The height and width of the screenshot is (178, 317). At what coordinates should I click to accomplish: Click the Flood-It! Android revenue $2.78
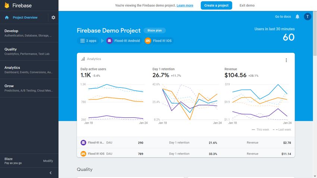coord(287,143)
